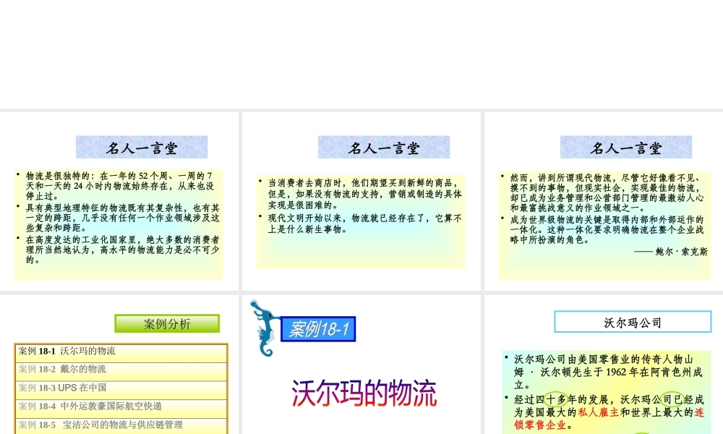Click the 沃尔玛公司 title box
The width and height of the screenshot is (723, 434).
pos(633,322)
